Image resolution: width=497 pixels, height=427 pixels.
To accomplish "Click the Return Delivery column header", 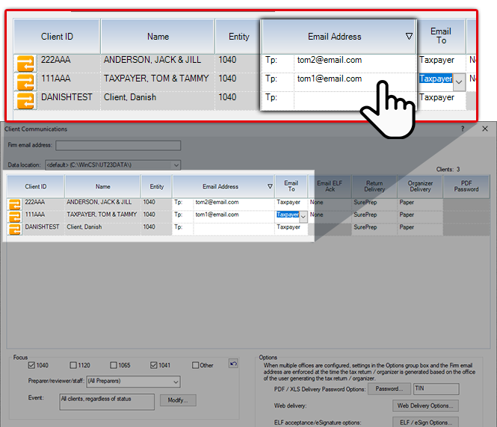I will [374, 186].
